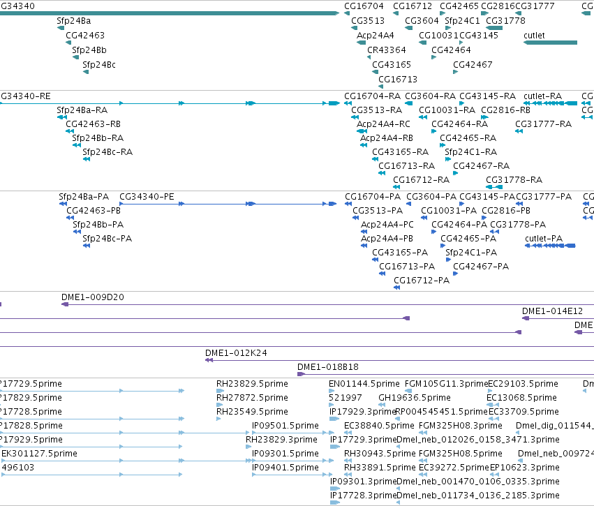
Task: Select the Acp24A4-RC transcript label
Action: pos(383,124)
